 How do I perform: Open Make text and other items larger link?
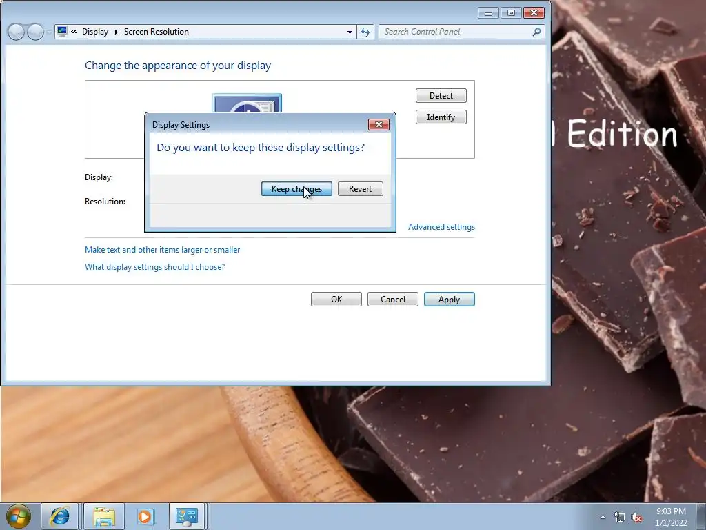162,250
